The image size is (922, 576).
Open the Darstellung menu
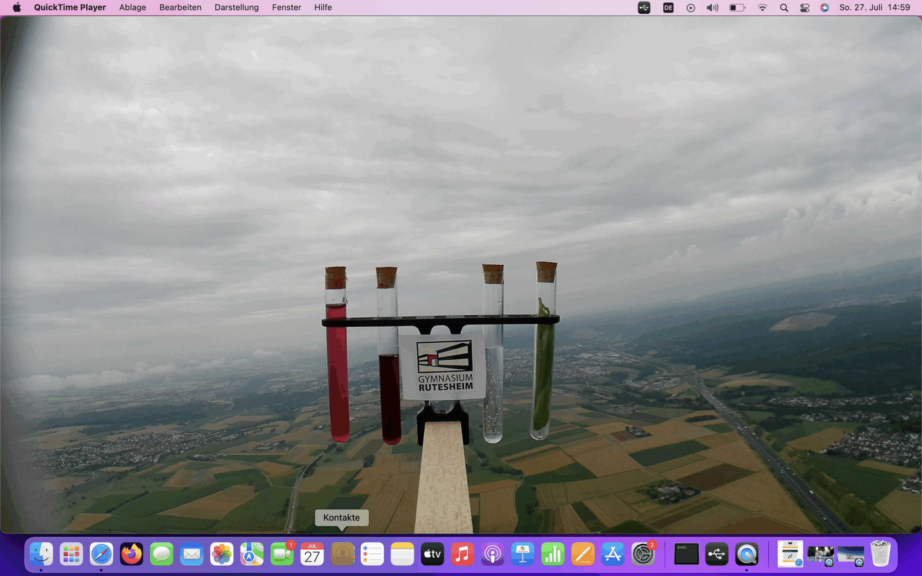pos(236,7)
